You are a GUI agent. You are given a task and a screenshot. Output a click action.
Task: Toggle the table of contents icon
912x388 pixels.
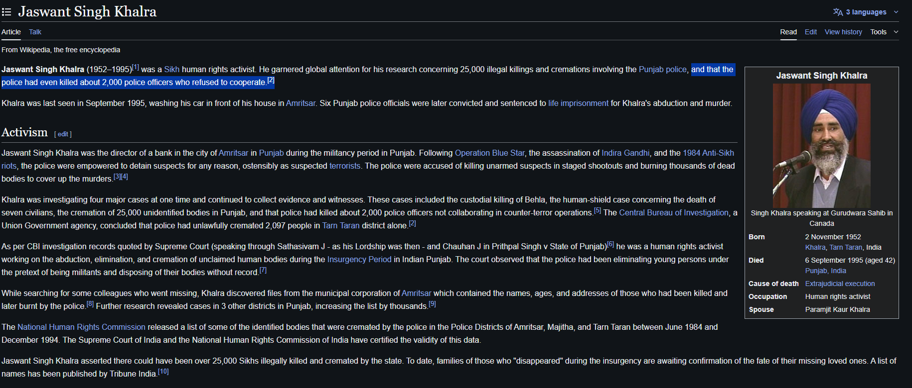(6, 11)
